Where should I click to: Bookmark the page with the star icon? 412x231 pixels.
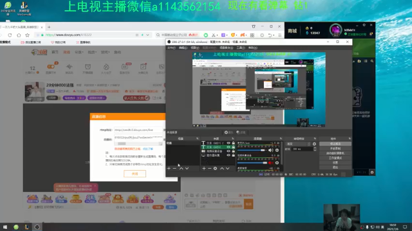click(27, 35)
